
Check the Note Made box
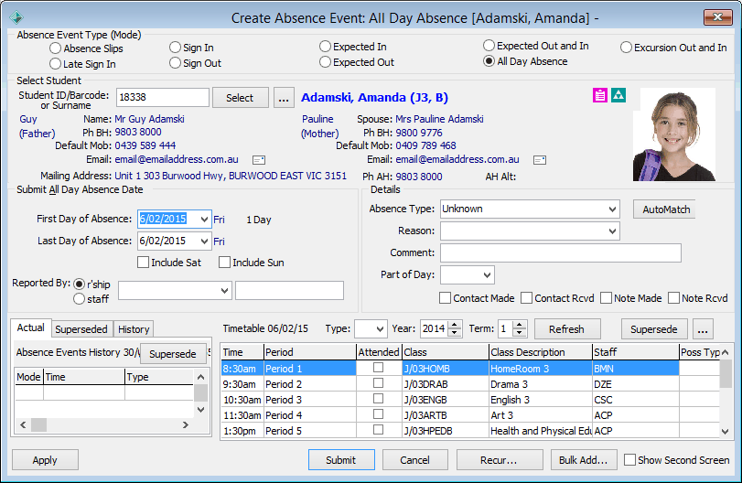click(x=606, y=298)
